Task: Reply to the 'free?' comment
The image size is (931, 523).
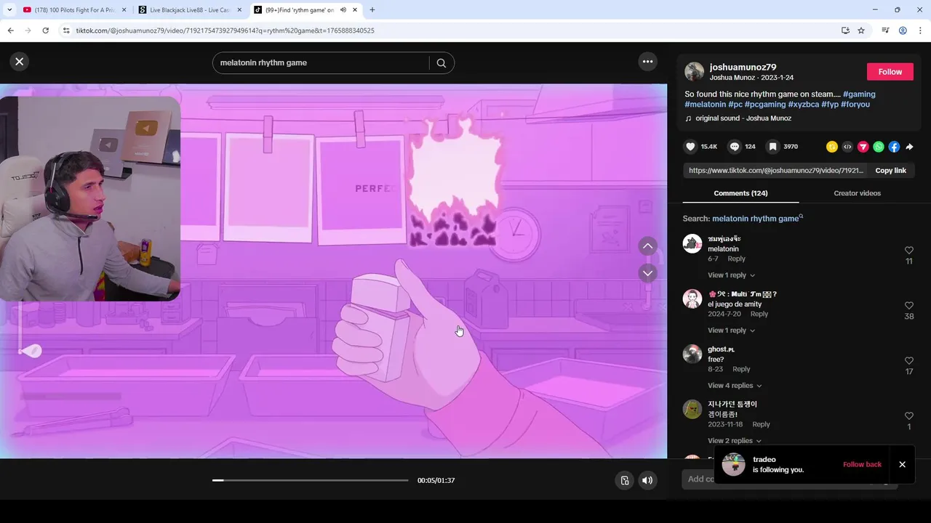Action: coord(741,370)
